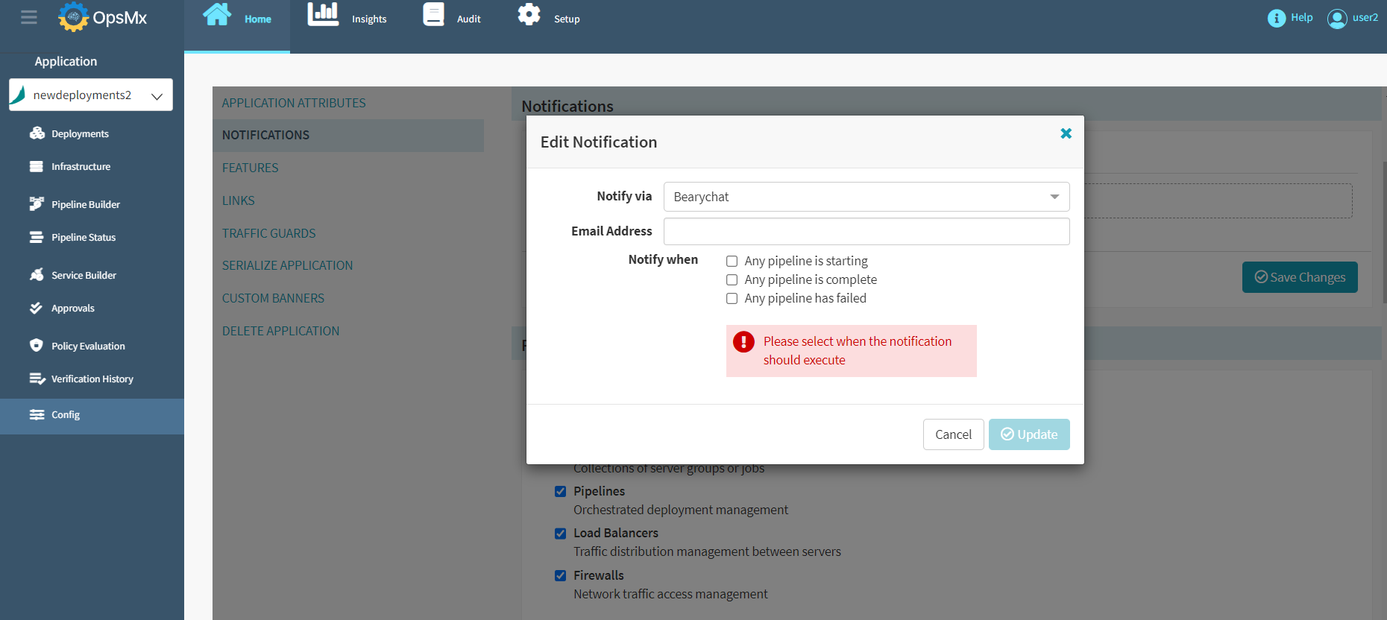
Task: Open the Verification History menu item
Action: pos(92,379)
